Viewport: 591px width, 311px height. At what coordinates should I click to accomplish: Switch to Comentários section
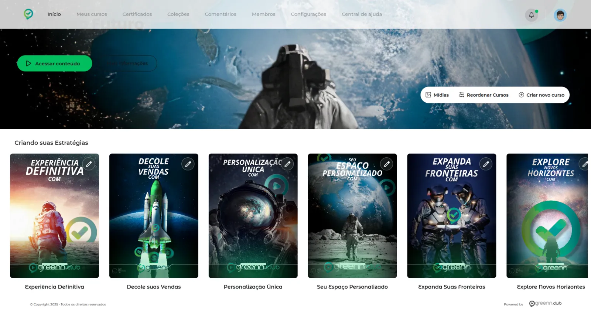(221, 14)
